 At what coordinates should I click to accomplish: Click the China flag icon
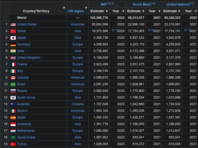pos(13,31)
